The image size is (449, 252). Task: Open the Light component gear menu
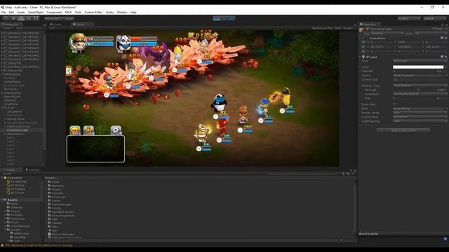[446, 57]
